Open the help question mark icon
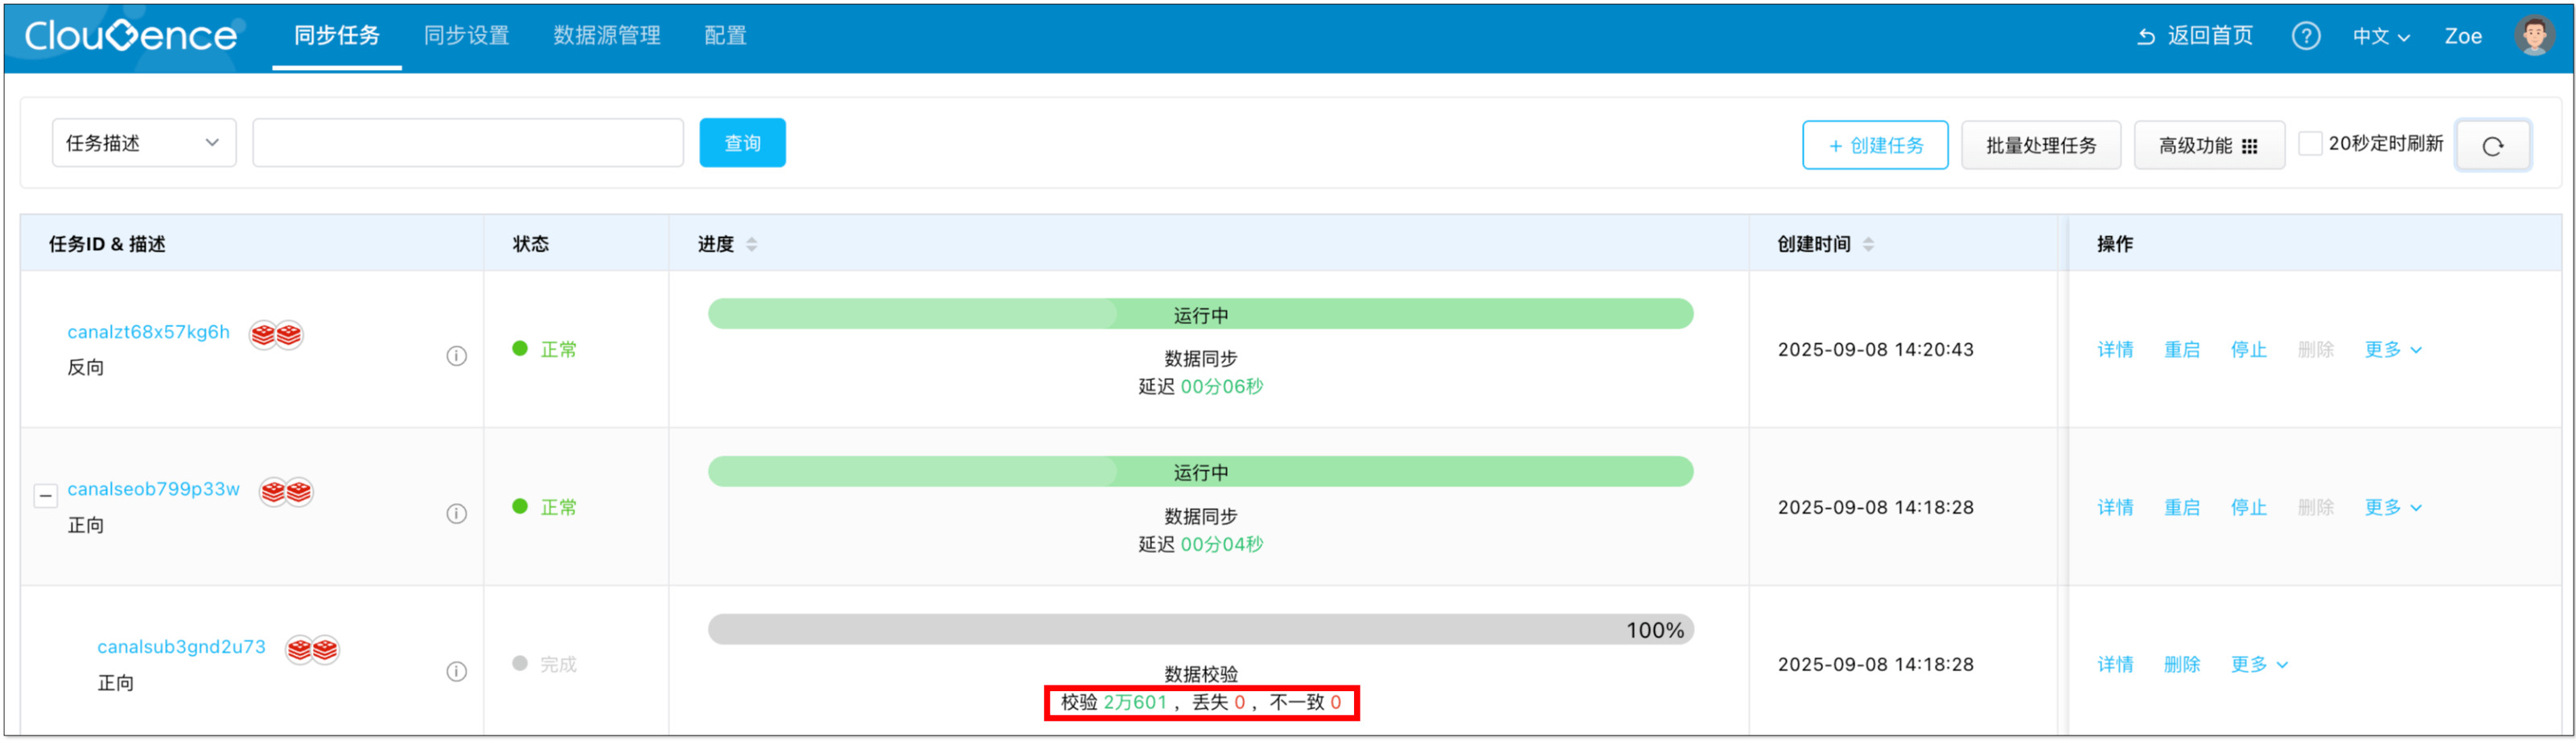The height and width of the screenshot is (741, 2576). pos(2305,36)
